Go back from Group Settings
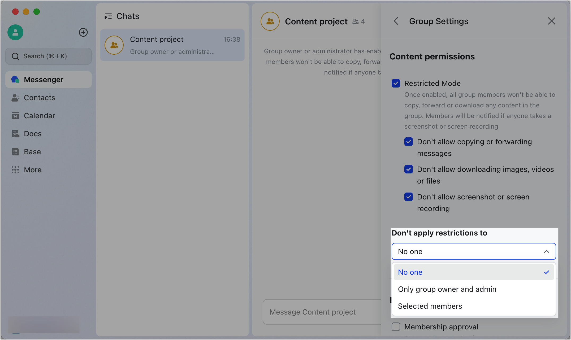 pyautogui.click(x=396, y=21)
